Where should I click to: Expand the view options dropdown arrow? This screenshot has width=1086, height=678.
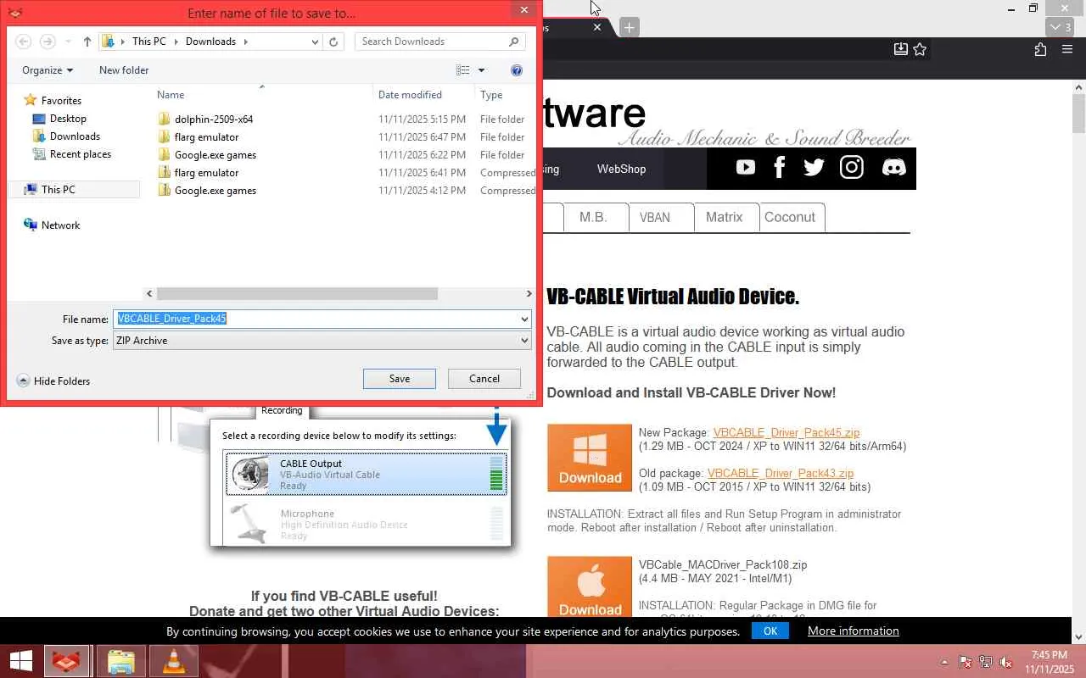[x=482, y=70]
